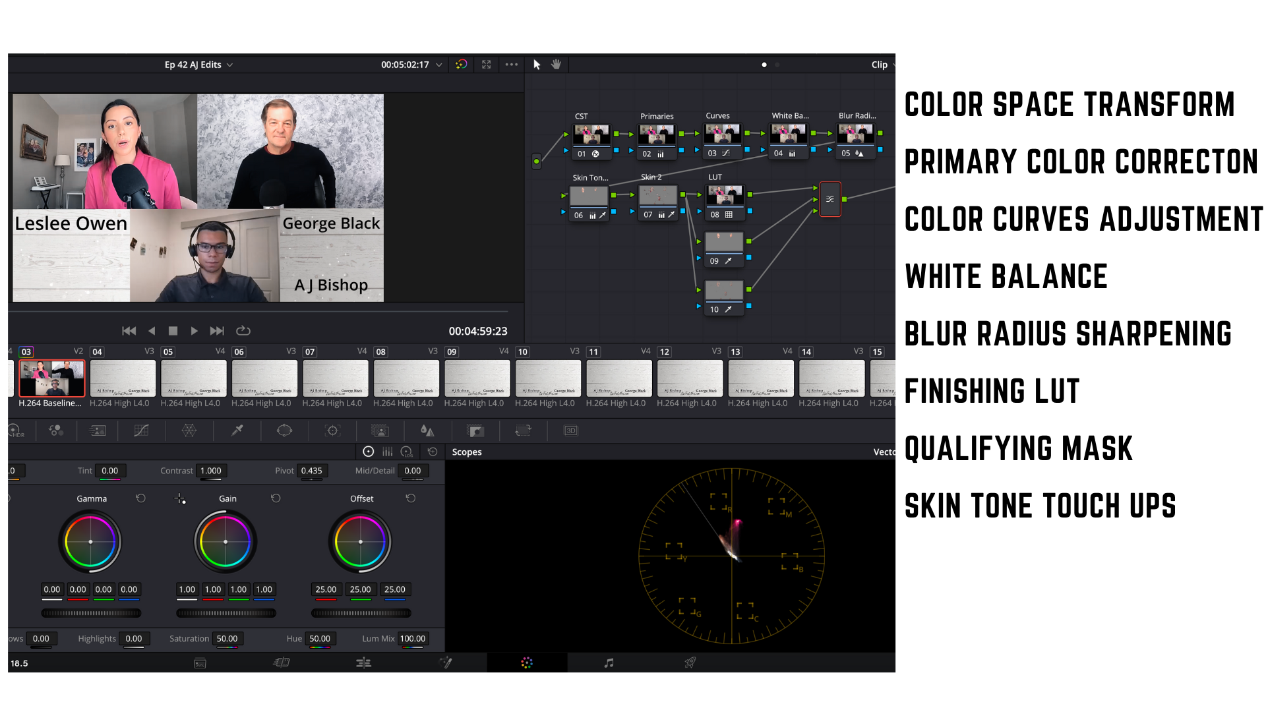Open the Curves palette icon
This screenshot has height=712, width=1266.
(x=141, y=430)
